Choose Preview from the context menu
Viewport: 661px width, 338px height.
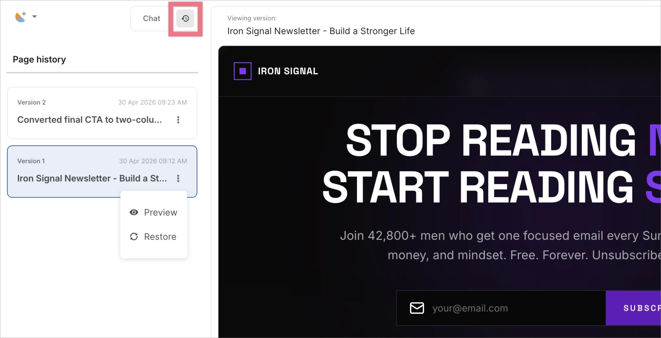point(154,212)
